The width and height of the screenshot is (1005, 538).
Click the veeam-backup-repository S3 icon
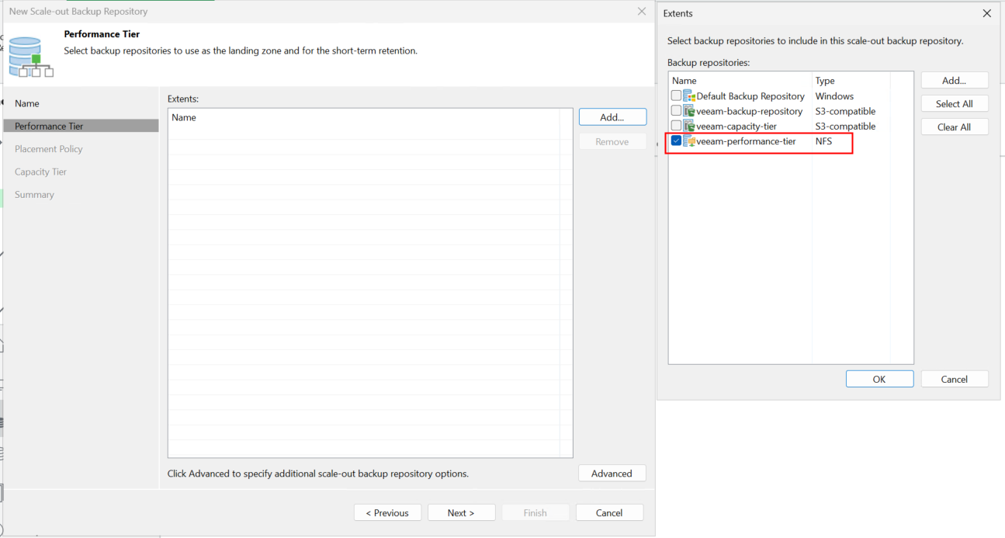[x=689, y=111]
